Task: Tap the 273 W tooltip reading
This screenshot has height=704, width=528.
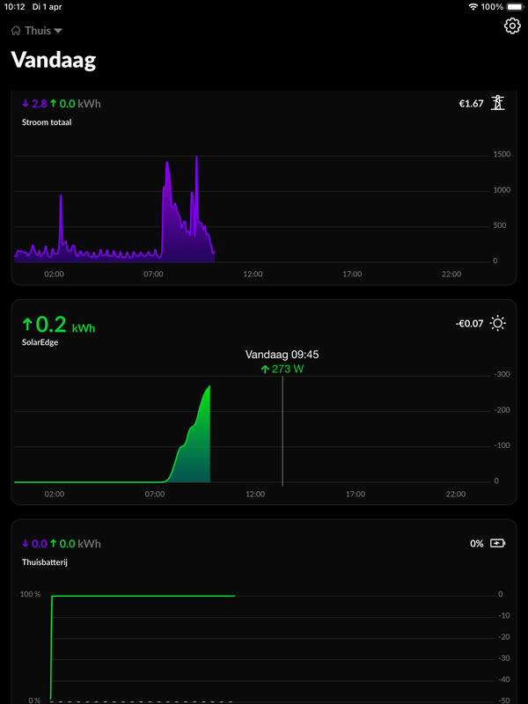Action: click(x=282, y=369)
